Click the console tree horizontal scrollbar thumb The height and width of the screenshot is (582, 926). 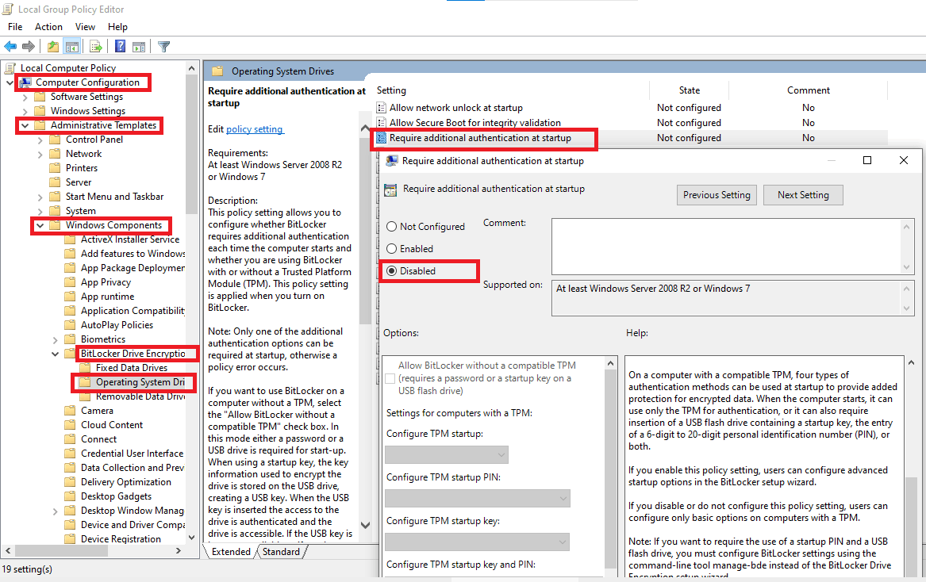61,551
